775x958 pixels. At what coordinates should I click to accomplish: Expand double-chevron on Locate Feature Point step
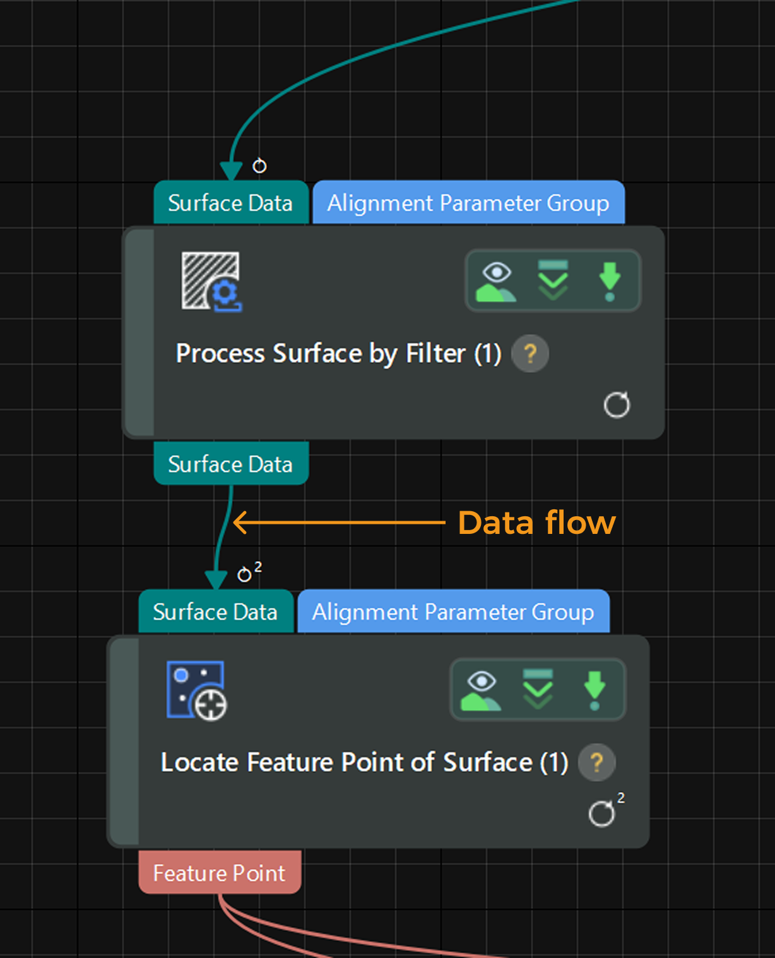click(x=538, y=690)
